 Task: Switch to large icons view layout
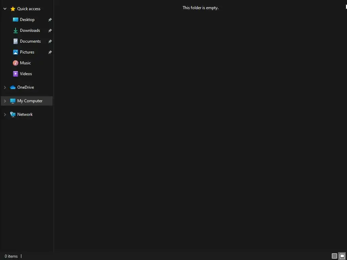[342, 256]
